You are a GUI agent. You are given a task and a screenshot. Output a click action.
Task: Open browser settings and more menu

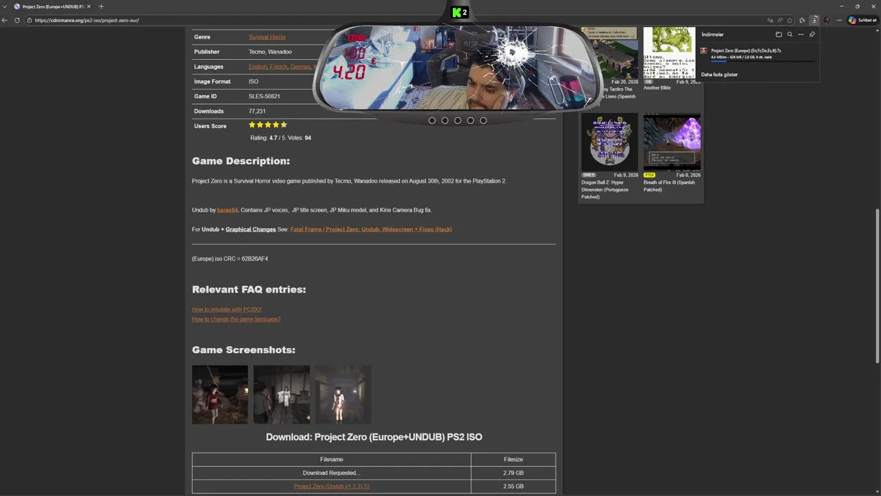(839, 20)
